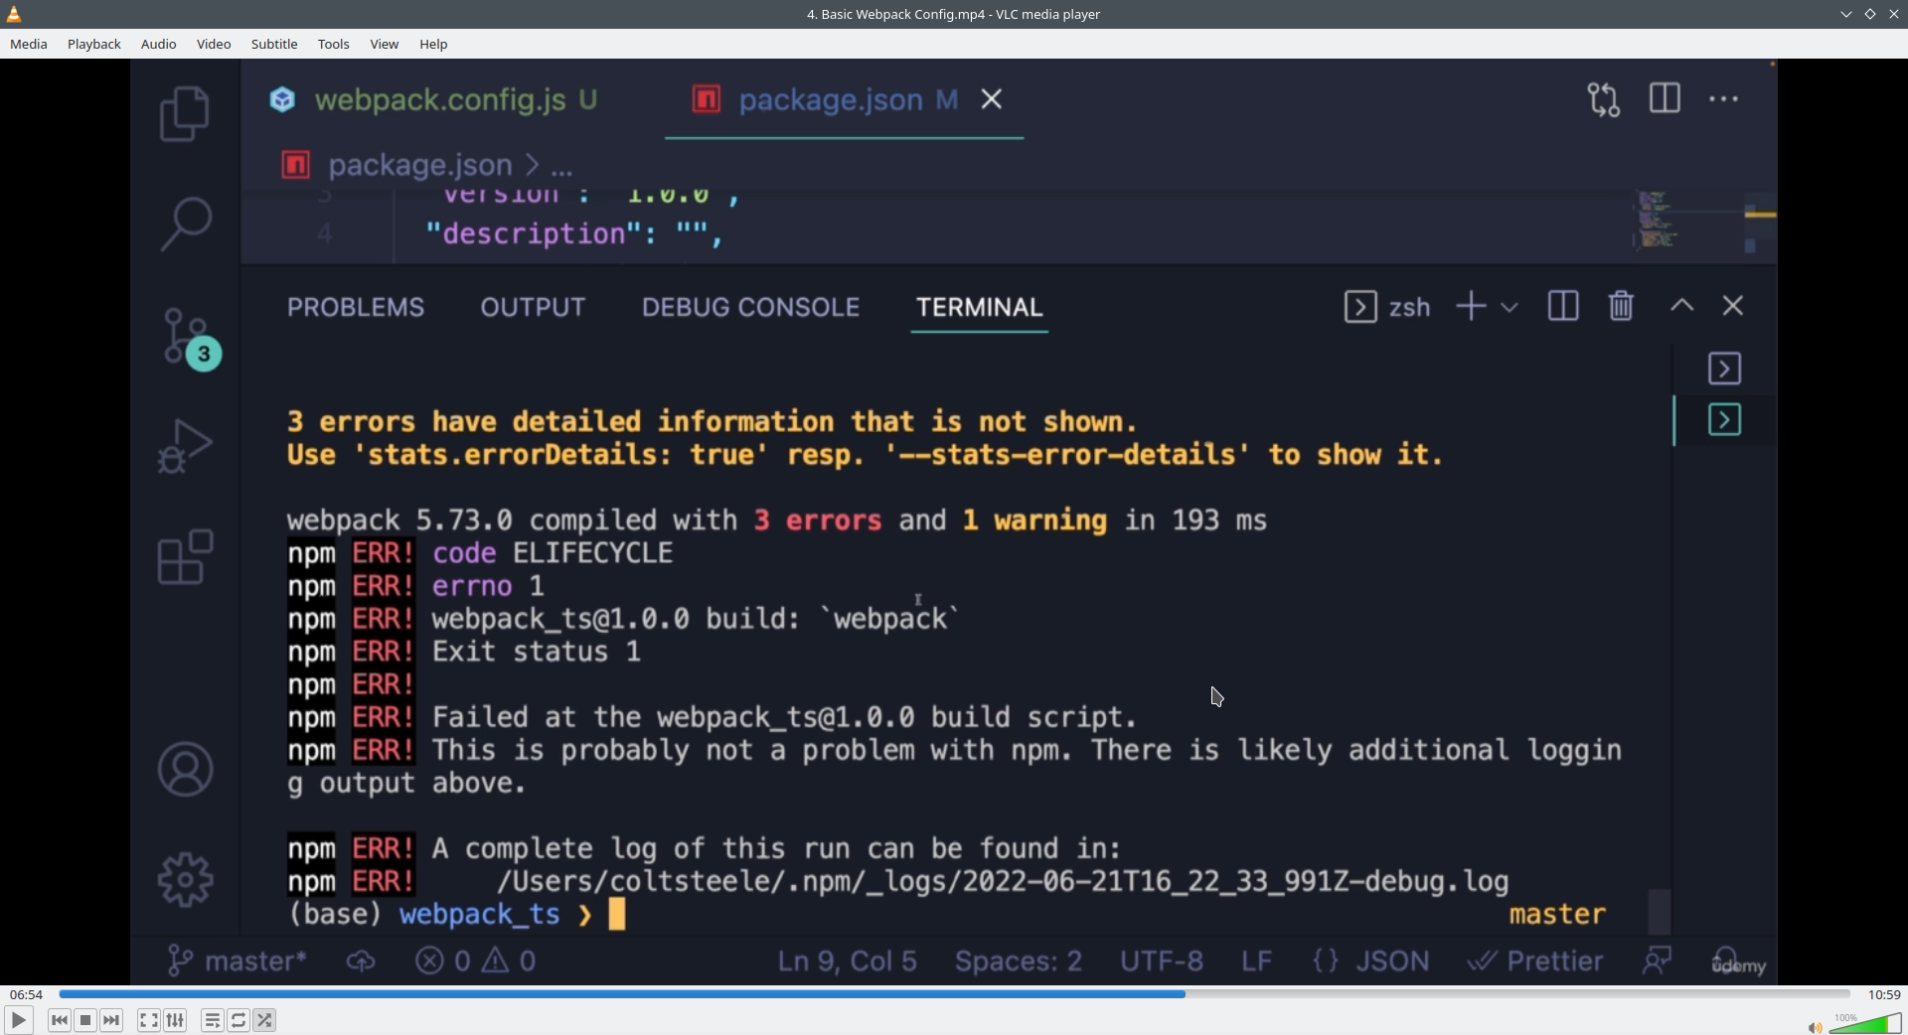
Task: Toggle VLC fullscreen mode
Action: pos(149,1020)
